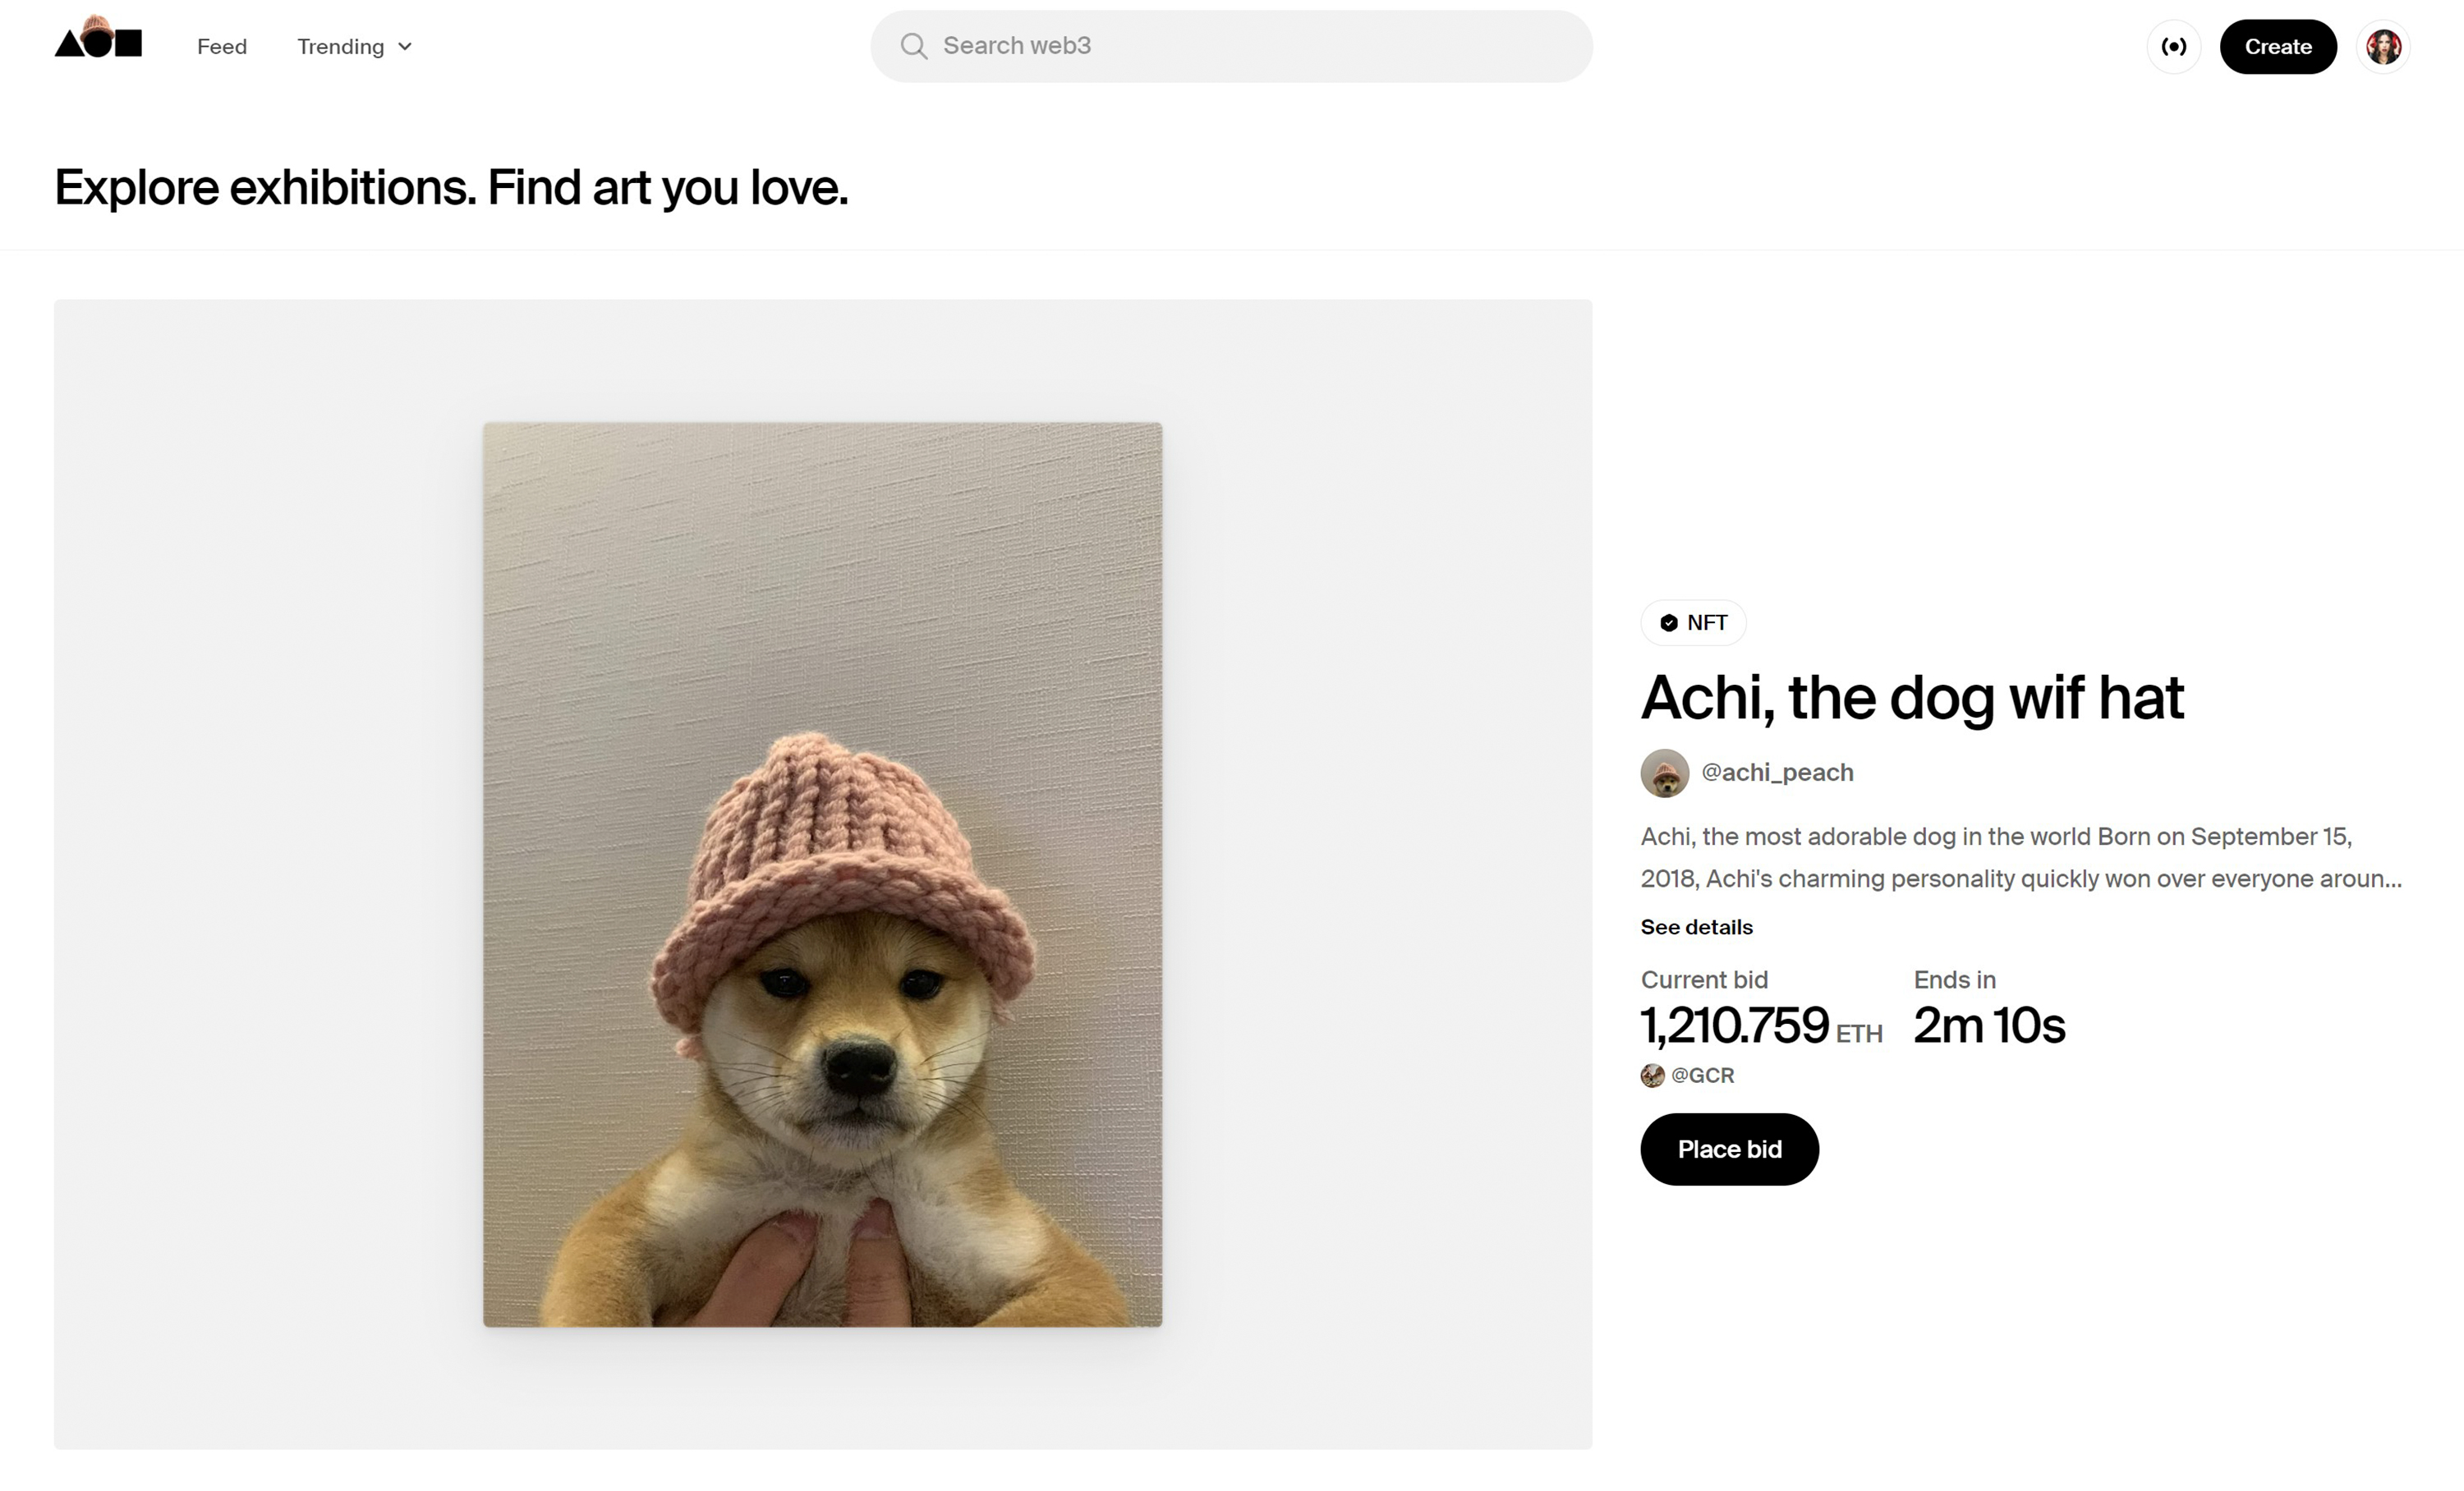The width and height of the screenshot is (2464, 1491).
Task: Click GCR's bidder avatar
Action: [1652, 1074]
